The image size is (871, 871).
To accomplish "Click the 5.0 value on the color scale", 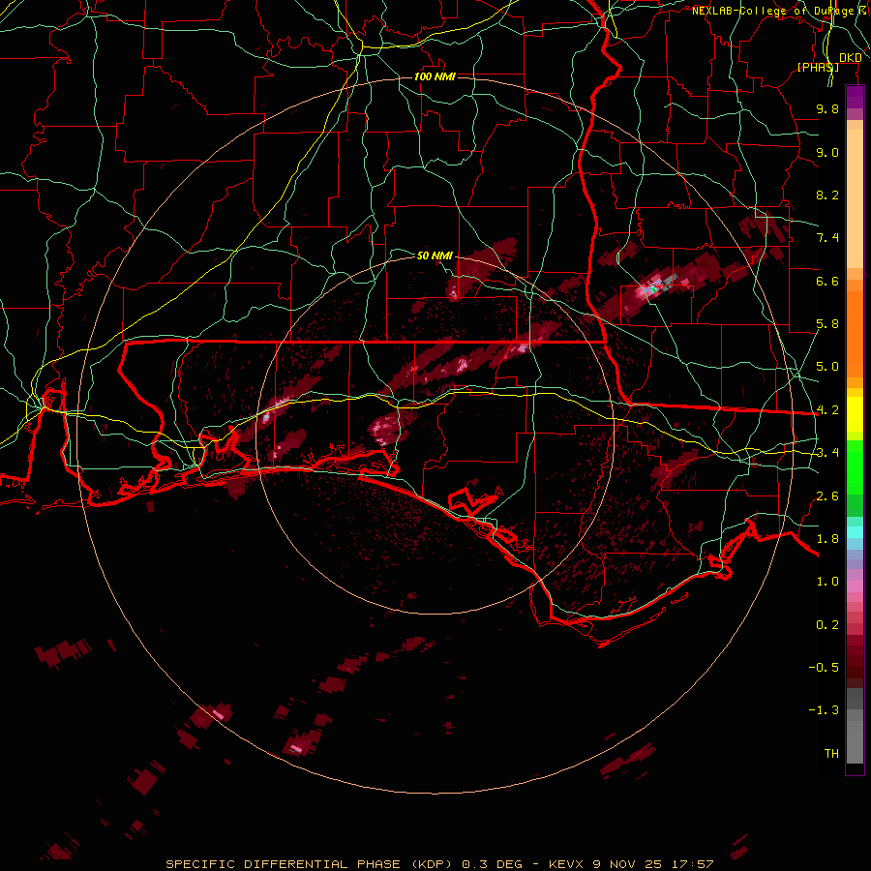I will 827,367.
